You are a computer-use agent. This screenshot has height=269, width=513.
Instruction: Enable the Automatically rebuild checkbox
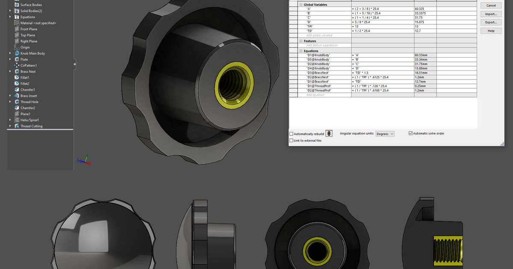point(291,133)
